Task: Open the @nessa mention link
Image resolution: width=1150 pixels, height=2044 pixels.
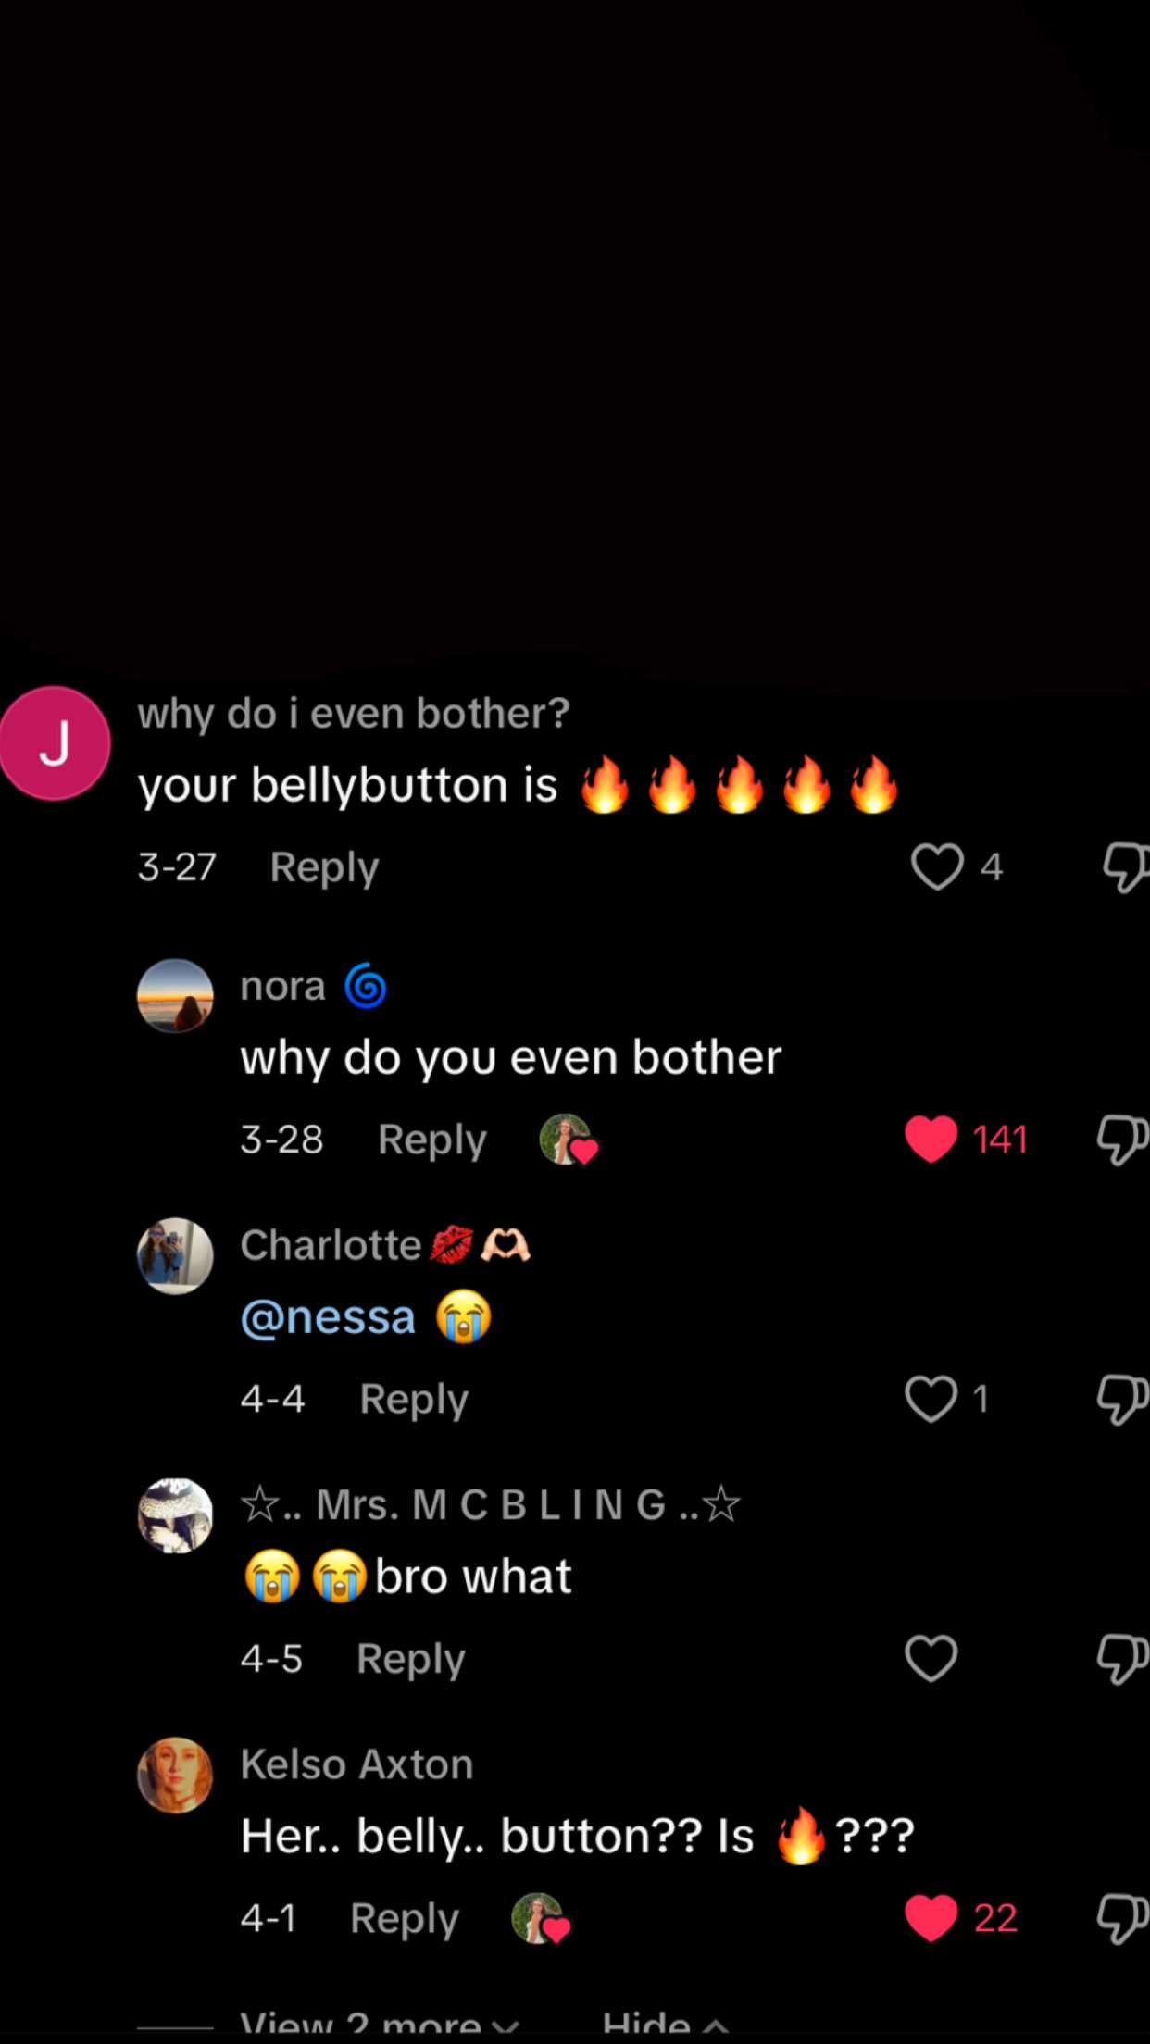Action: (328, 1317)
